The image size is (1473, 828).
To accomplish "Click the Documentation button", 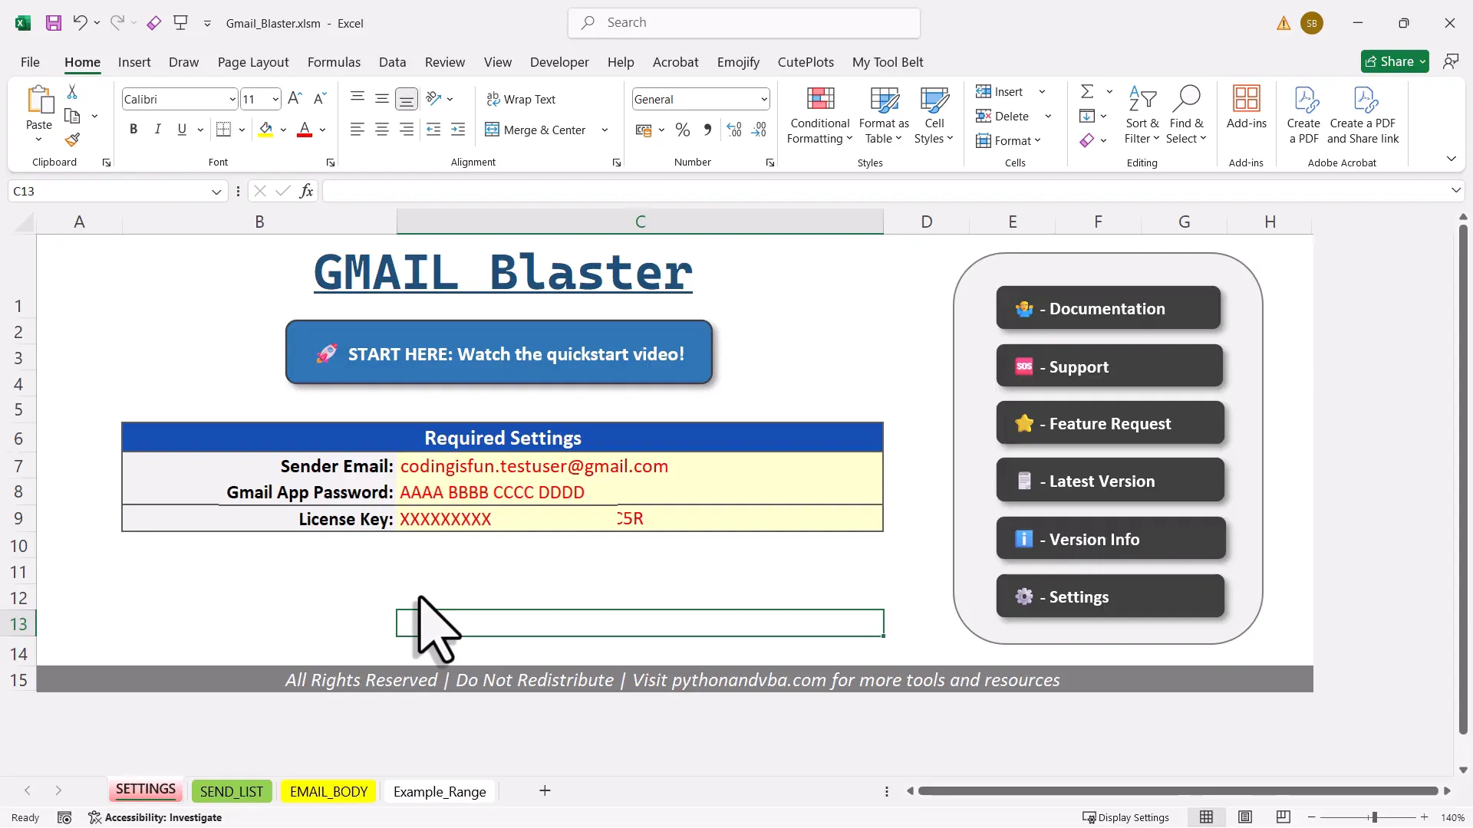I will click(x=1109, y=307).
